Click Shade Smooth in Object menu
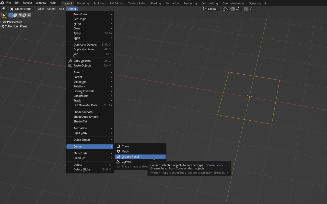The image size is (327, 204). [83, 112]
